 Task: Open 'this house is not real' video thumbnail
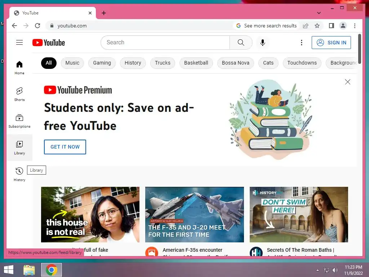click(x=90, y=214)
